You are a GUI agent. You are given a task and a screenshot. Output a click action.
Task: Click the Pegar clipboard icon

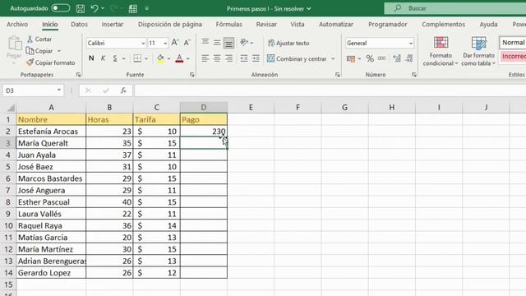pos(15,44)
